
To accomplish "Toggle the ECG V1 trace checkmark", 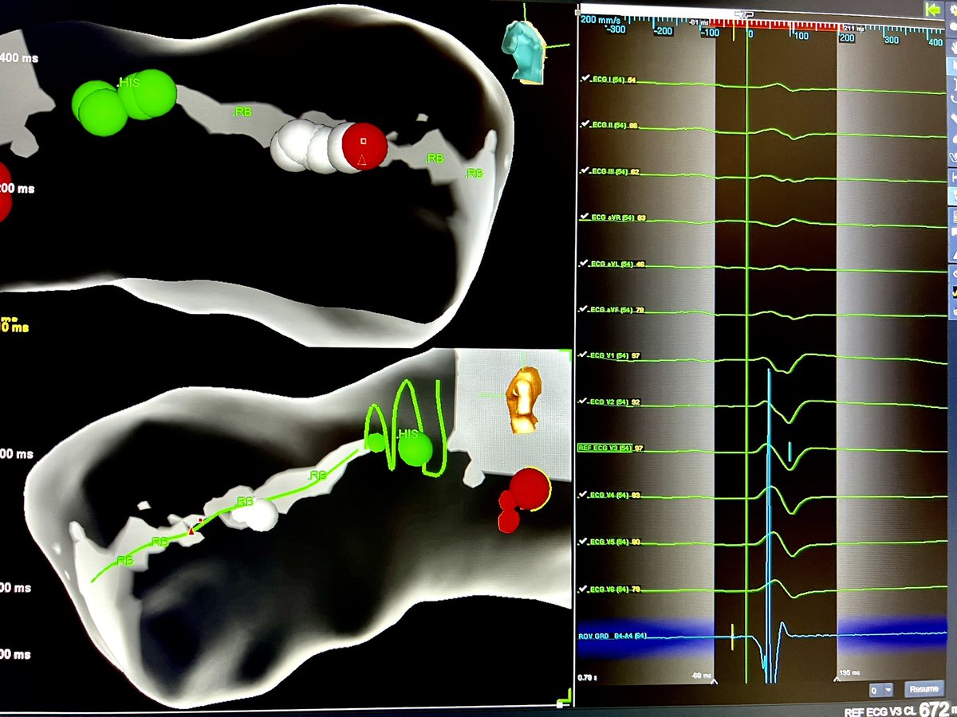I will tap(584, 355).
